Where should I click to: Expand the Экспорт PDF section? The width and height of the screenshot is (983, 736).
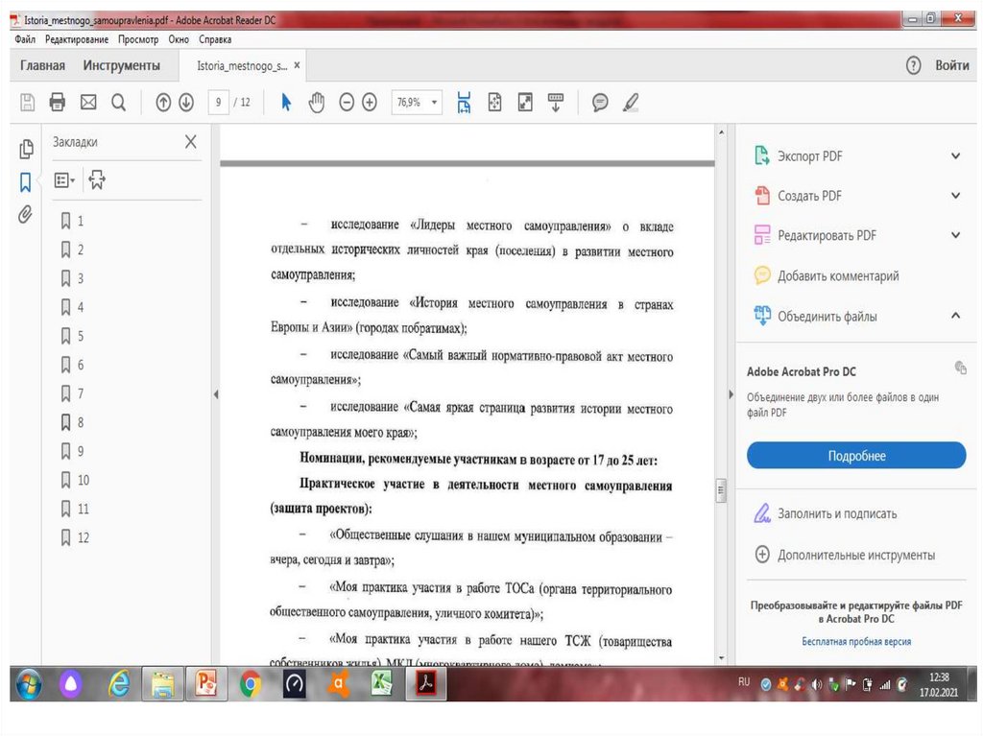(955, 156)
